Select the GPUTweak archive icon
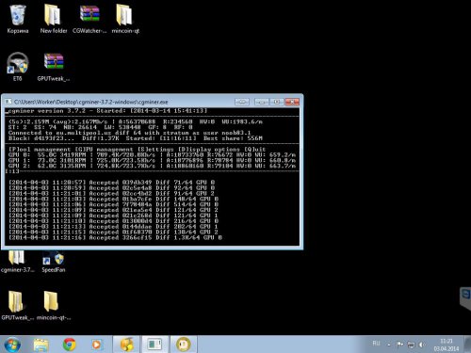 (x=54, y=67)
